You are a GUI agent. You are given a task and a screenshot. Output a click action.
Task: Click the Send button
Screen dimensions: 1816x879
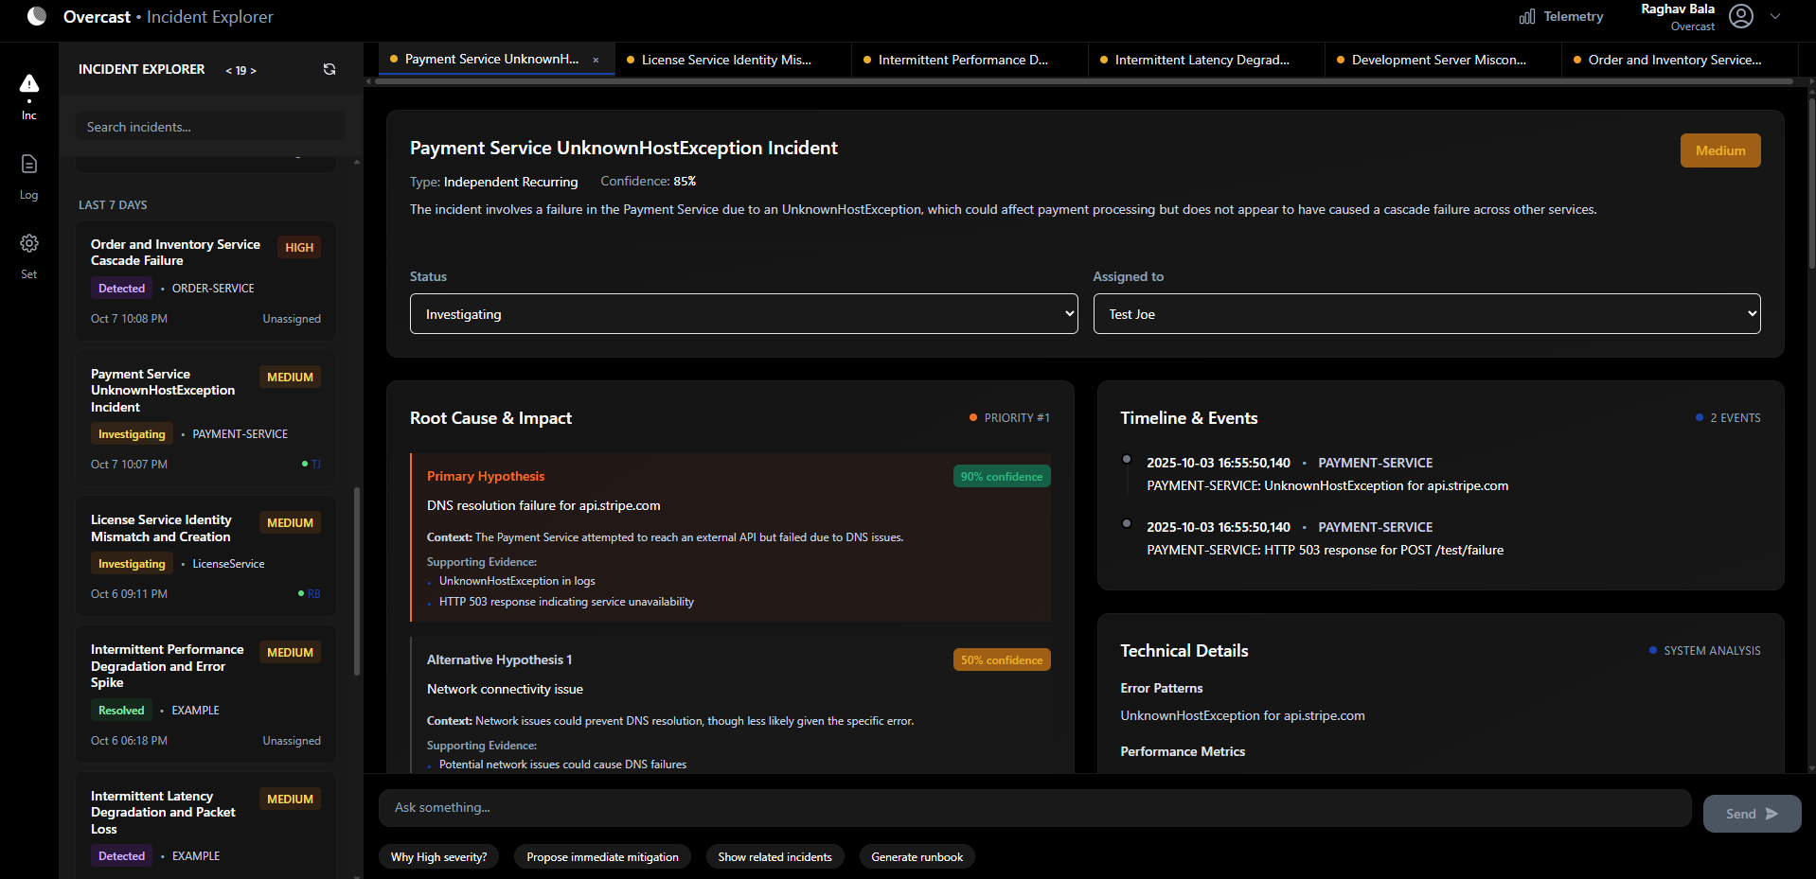pos(1751,814)
